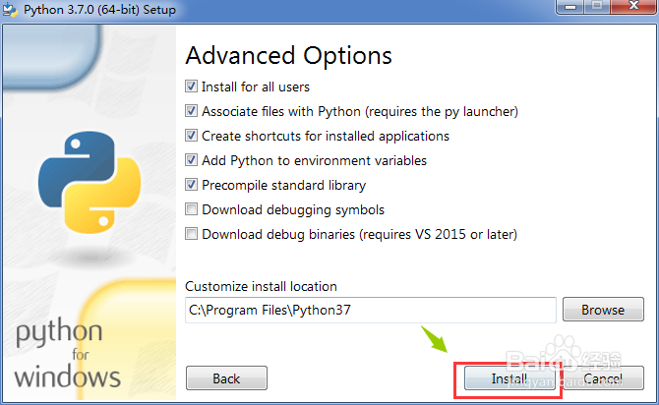Viewport: 659px width, 405px height.
Task: Click the 'python for windows' text logo
Action: point(67,354)
